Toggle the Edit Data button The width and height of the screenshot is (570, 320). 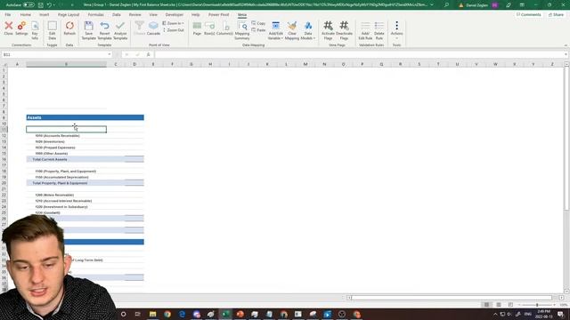[x=53, y=30]
